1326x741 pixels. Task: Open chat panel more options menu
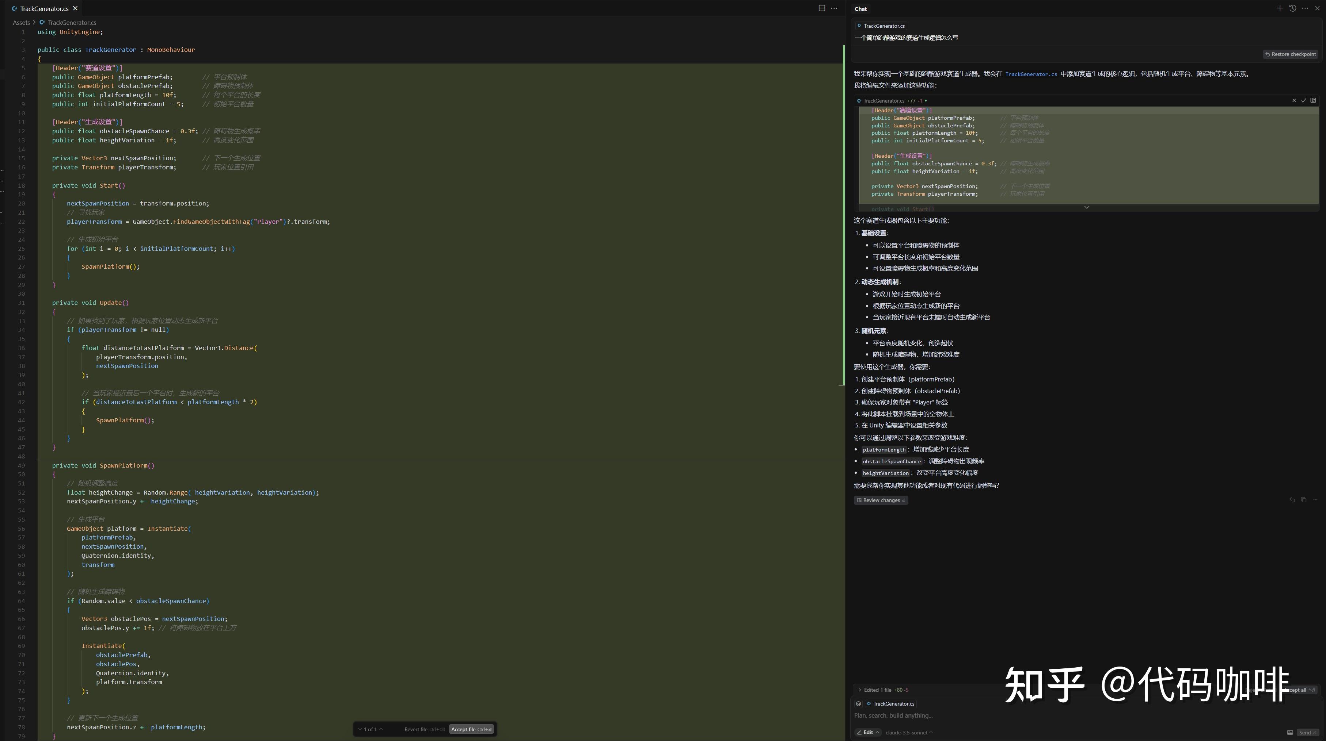1305,8
